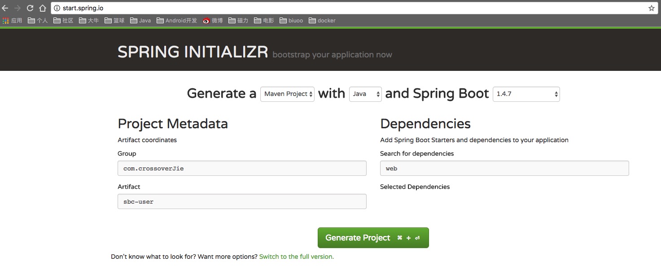661x266 pixels.
Task: Click the Group field containing com.crossoverJie
Action: point(242,168)
